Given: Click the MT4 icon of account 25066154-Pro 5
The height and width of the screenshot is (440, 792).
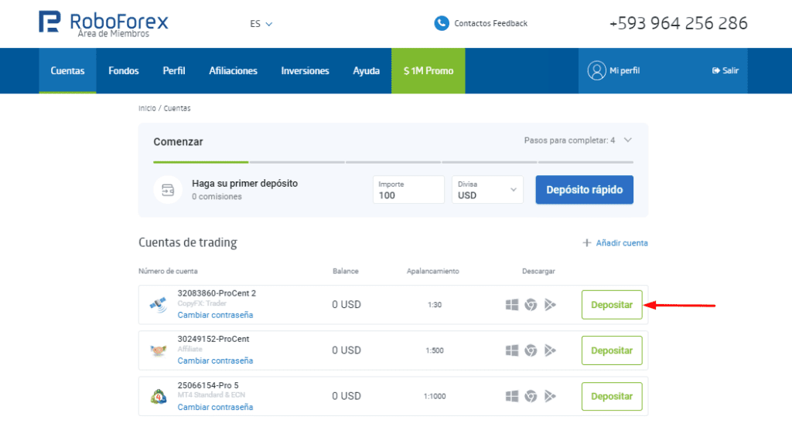Looking at the screenshot, I should click(x=158, y=396).
